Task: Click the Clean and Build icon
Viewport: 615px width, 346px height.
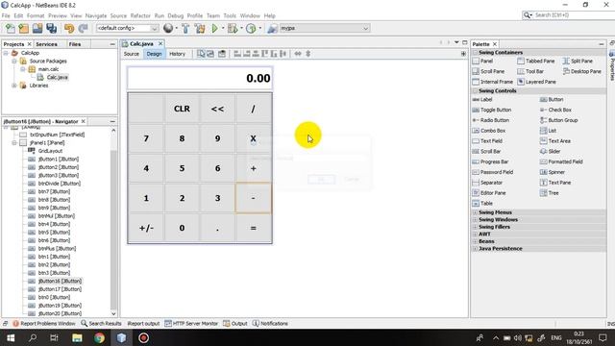Action: click(x=200, y=28)
